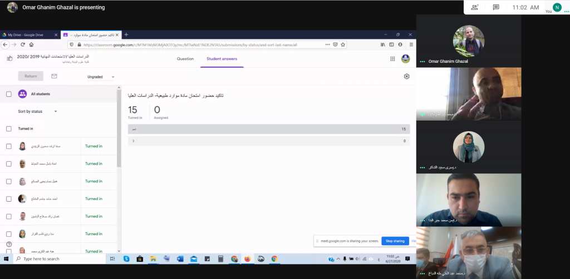Open the Meet chat panel icon
The width and height of the screenshot is (570, 279).
click(495, 7)
